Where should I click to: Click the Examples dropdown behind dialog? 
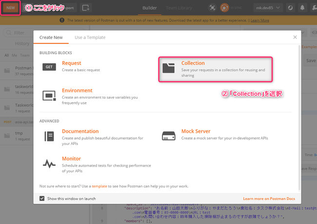tap(309, 47)
